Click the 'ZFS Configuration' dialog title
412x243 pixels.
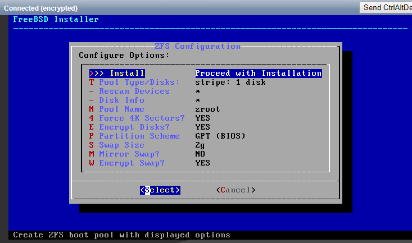198,46
